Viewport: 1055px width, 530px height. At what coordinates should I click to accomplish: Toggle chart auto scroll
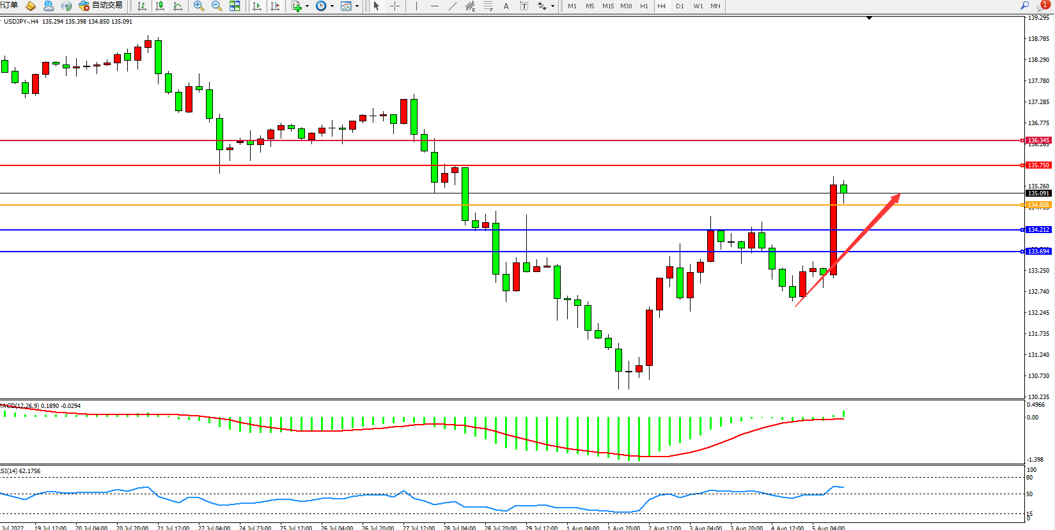click(257, 6)
